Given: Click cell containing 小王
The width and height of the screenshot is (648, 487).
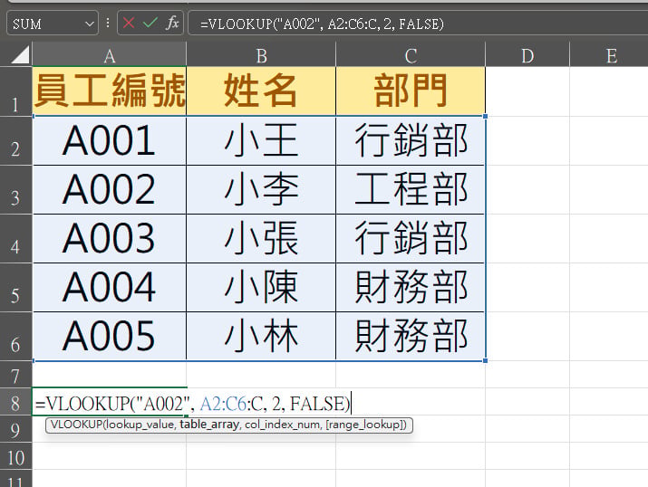Looking at the screenshot, I should (x=261, y=141).
